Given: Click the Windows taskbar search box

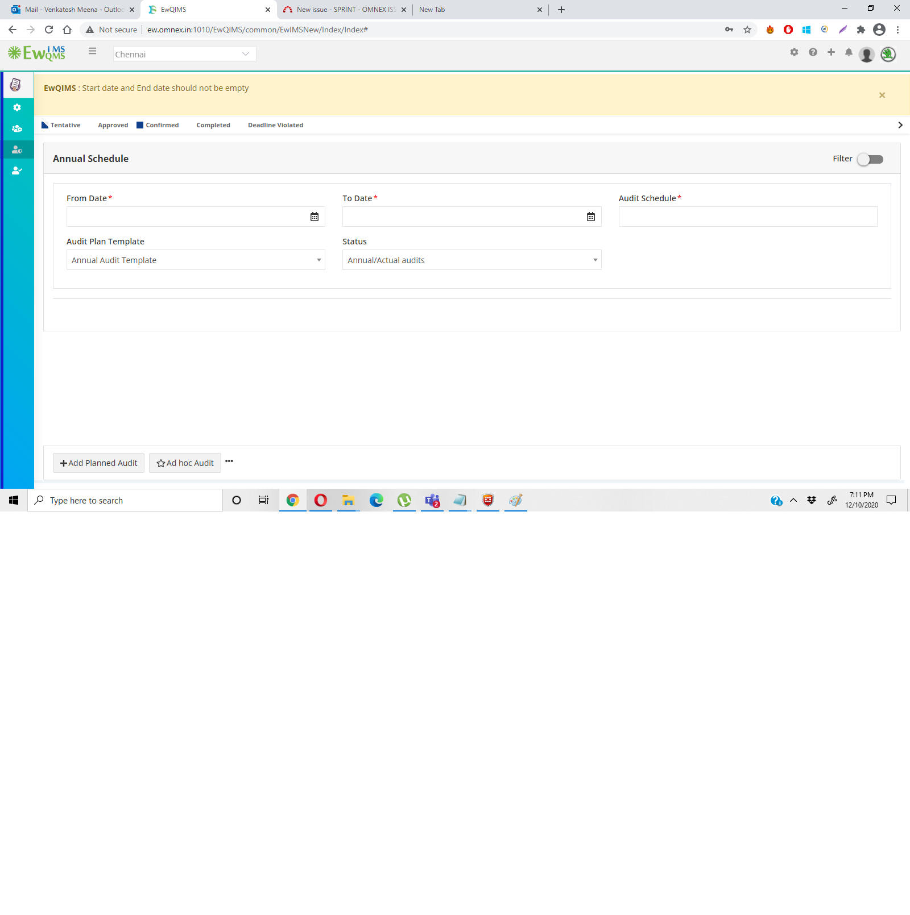Looking at the screenshot, I should [125, 500].
